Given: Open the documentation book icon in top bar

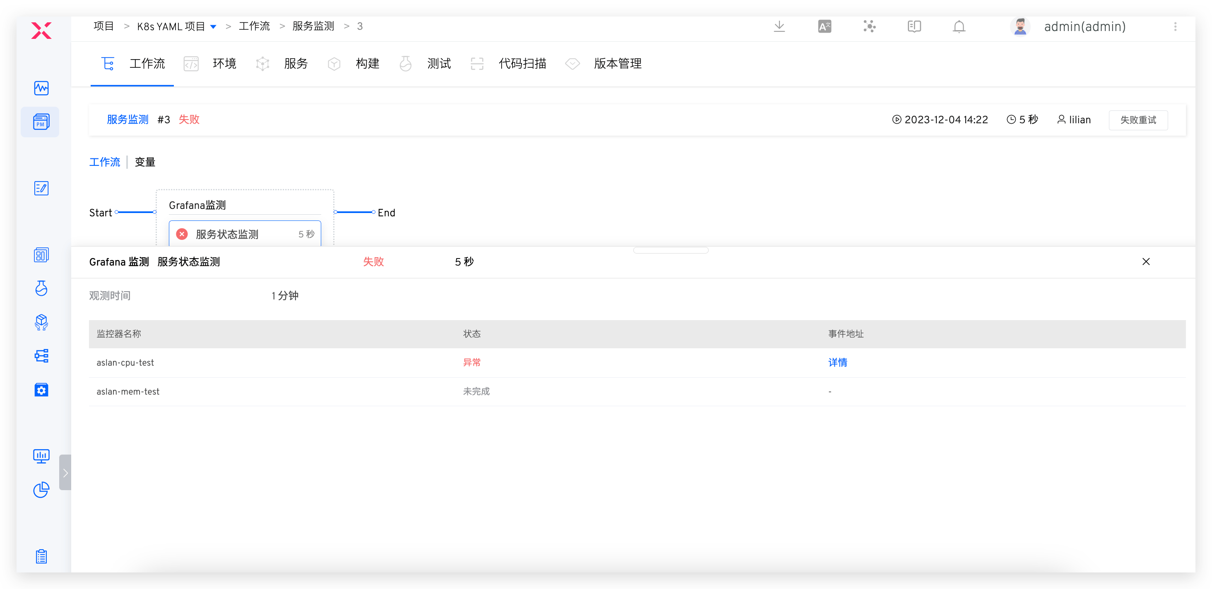Looking at the screenshot, I should coord(914,26).
